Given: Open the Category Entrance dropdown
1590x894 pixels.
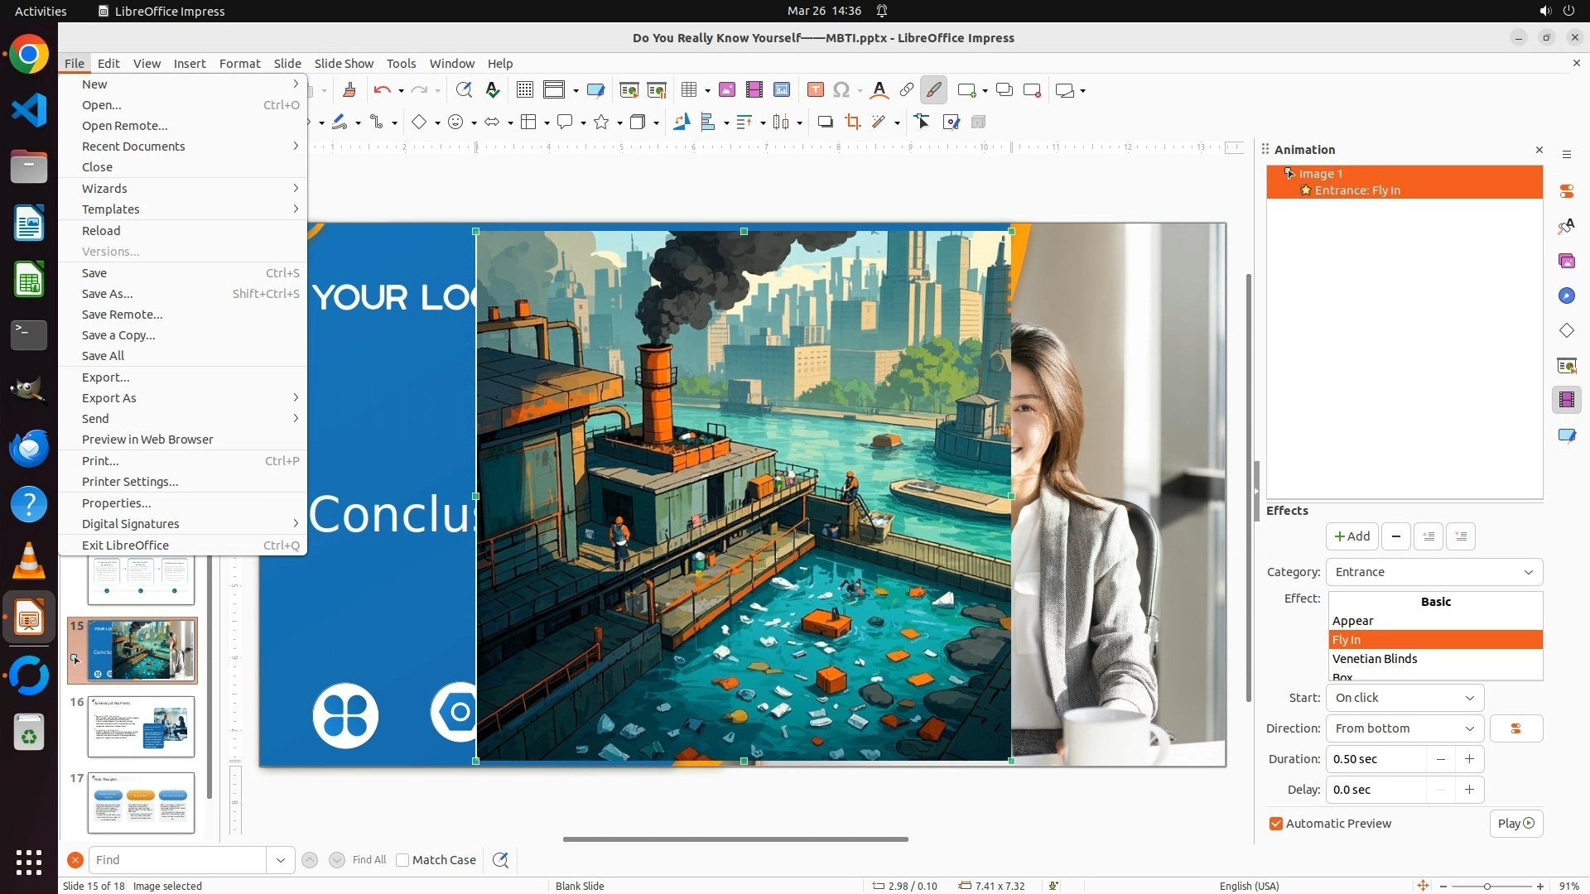Looking at the screenshot, I should point(1433,572).
